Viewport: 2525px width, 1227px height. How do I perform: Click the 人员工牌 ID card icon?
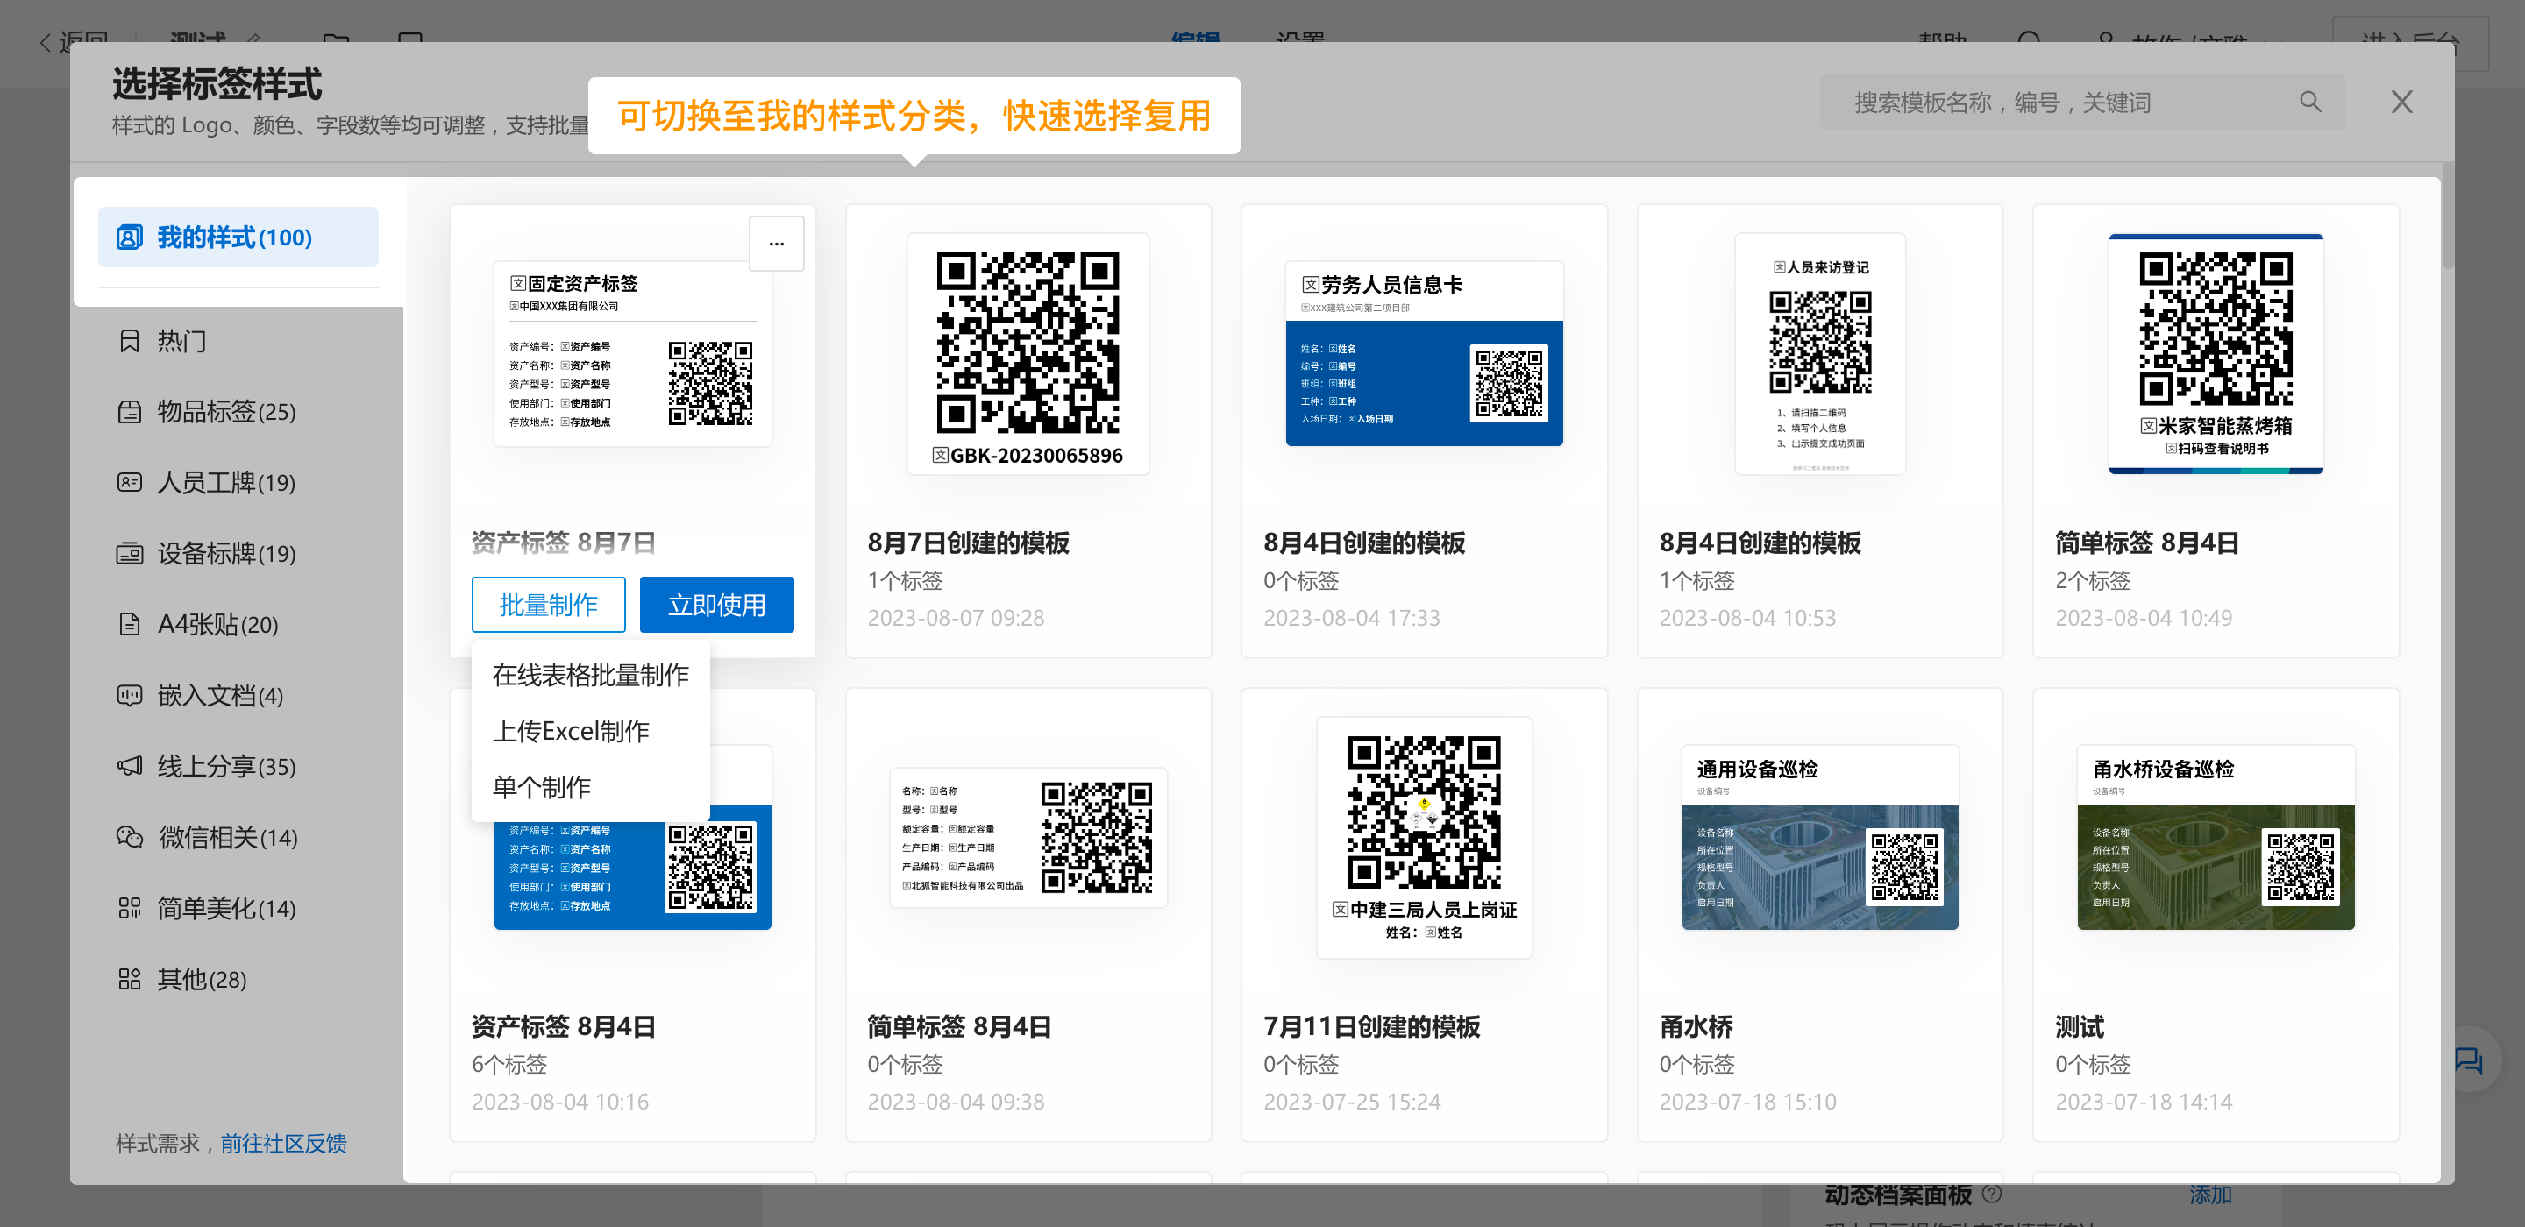[x=130, y=482]
